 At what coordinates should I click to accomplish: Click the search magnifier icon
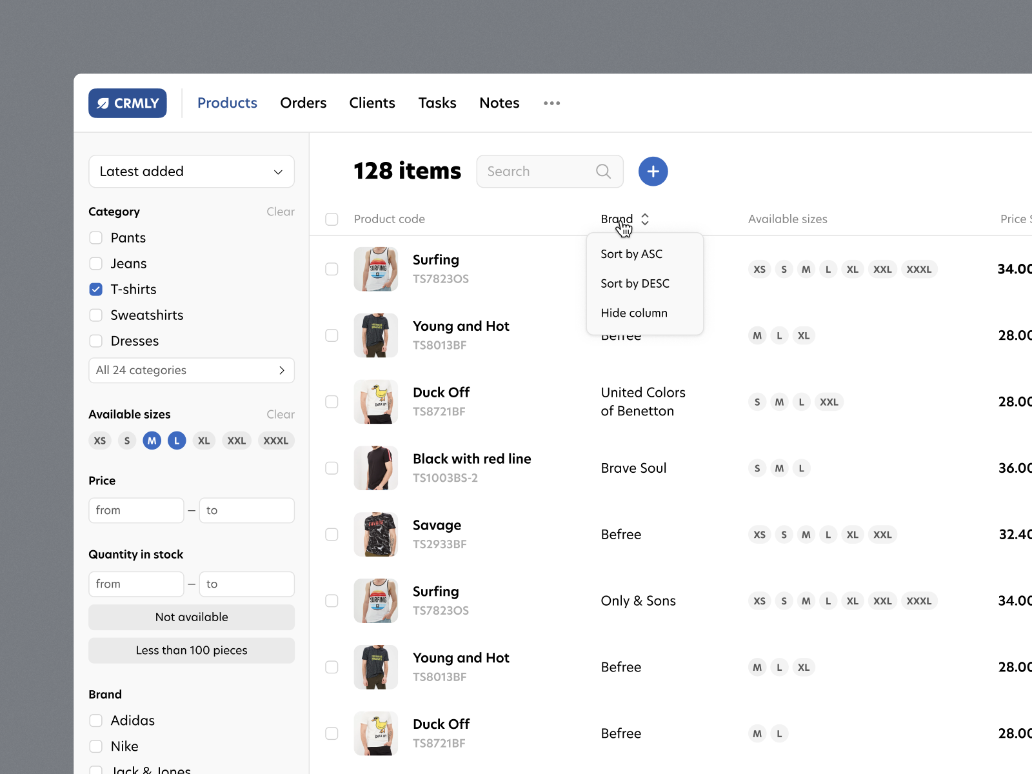[x=603, y=172]
